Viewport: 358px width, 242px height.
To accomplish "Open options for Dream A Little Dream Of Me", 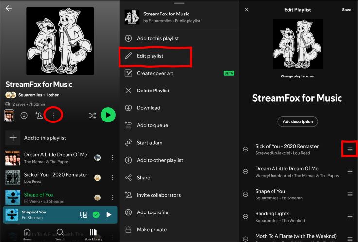I will point(112,158).
